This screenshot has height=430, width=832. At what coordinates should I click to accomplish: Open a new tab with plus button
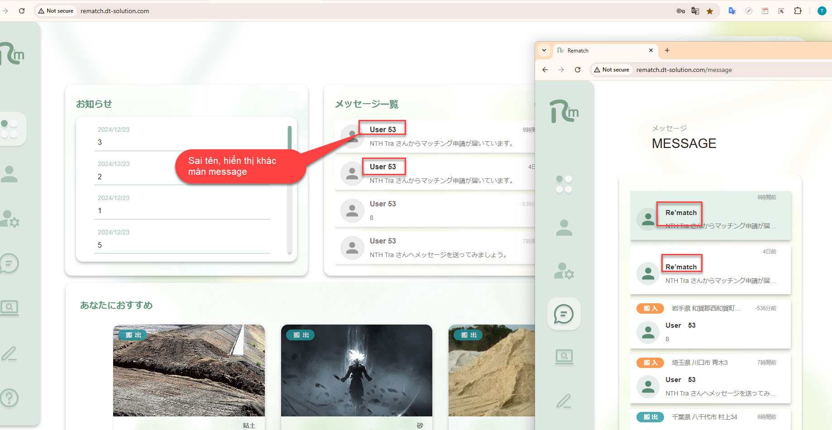pos(667,50)
